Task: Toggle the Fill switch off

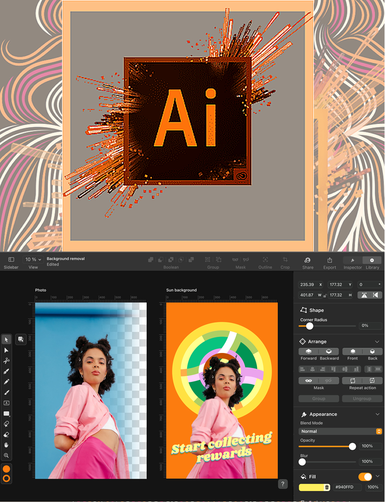Action: click(x=365, y=477)
